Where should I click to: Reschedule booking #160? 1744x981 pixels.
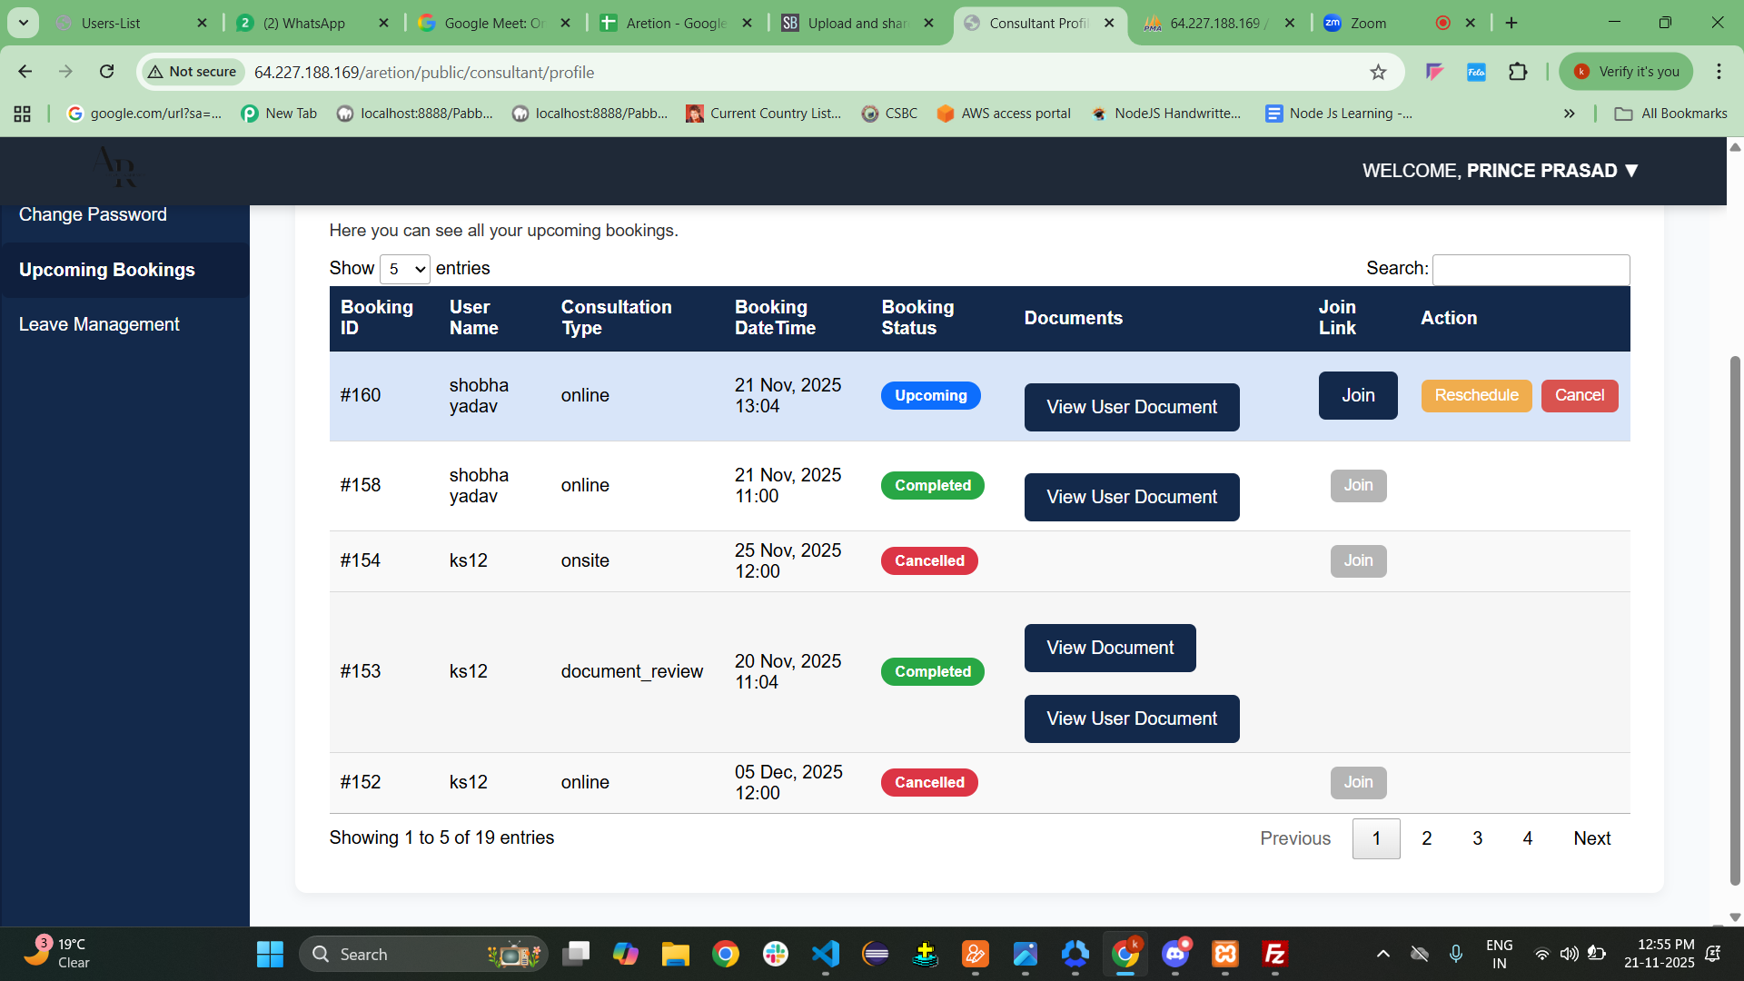click(x=1476, y=395)
